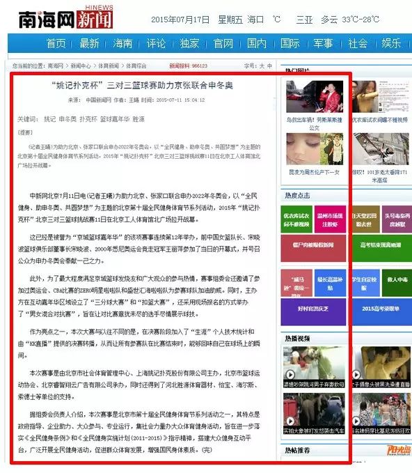The height and width of the screenshot is (473, 412).
Task: Click the 新闻中心 breadcrumb link
Action: 81,65
